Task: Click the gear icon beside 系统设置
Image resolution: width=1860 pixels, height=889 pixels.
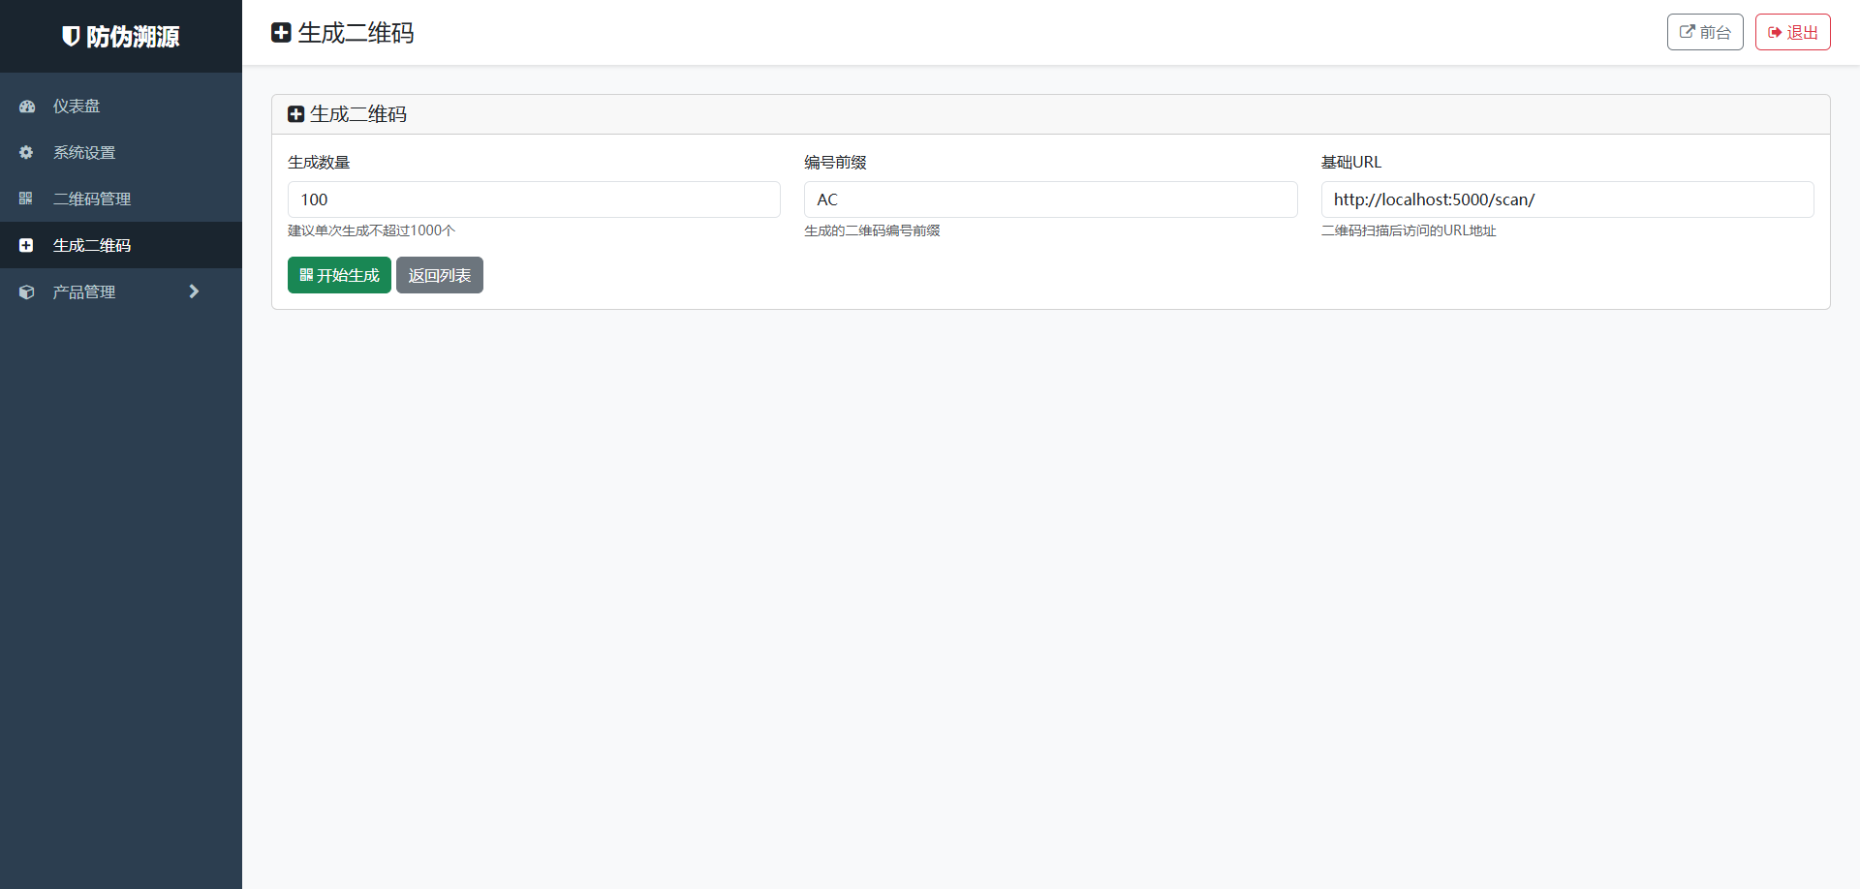Action: click(x=26, y=152)
